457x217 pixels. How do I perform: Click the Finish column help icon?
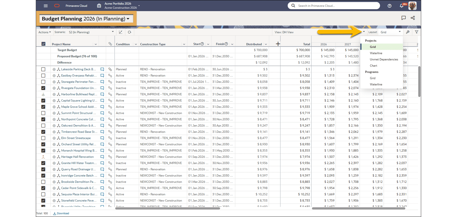(226, 44)
